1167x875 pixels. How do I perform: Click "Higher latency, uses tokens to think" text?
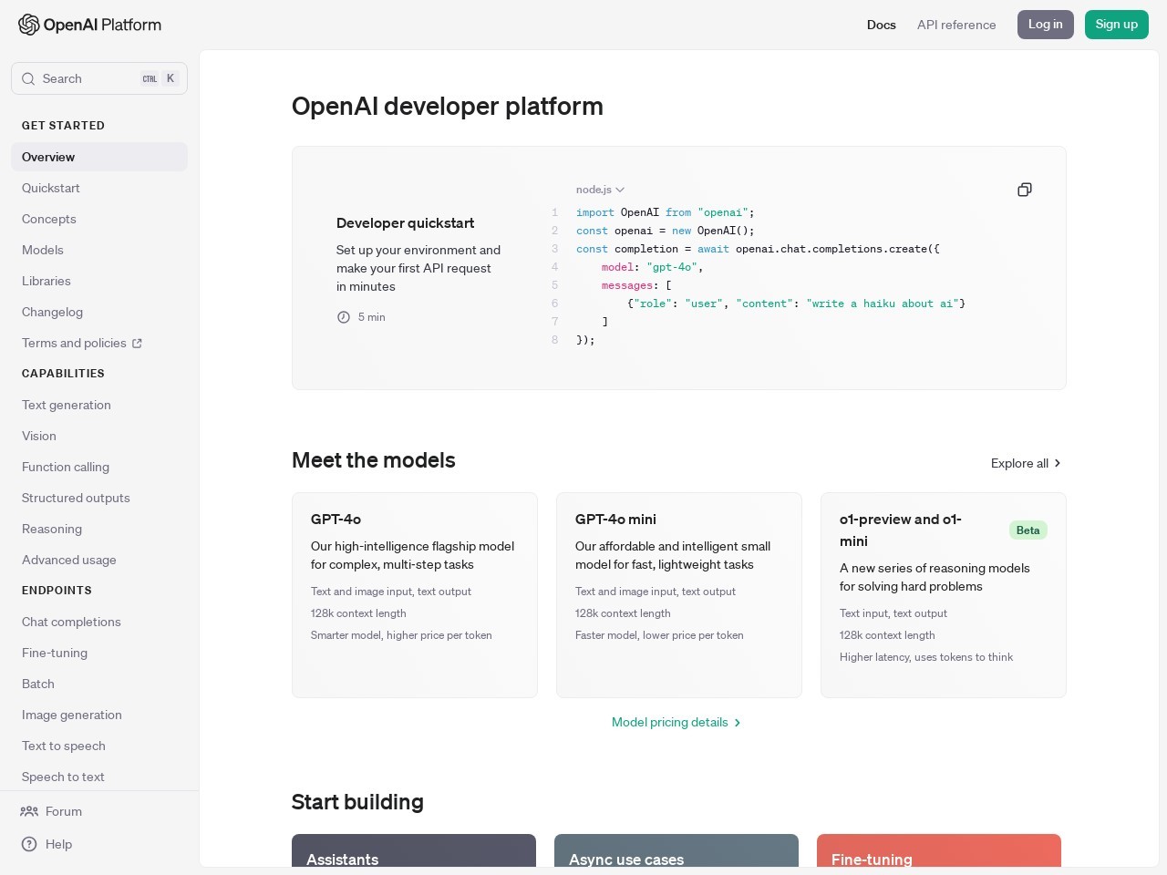(926, 657)
